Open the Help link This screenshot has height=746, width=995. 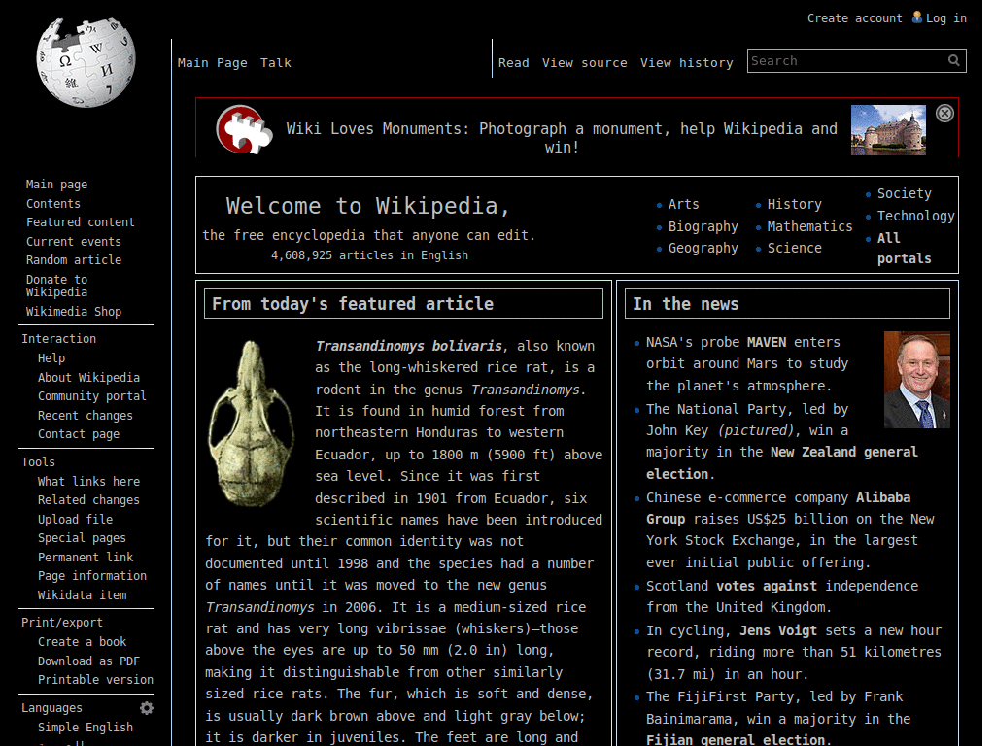pos(51,358)
